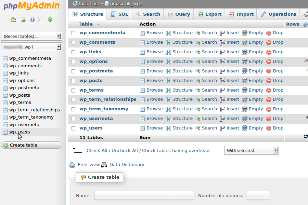
Task: Click table icon beside wp_options in sidebar
Action: [x=5, y=81]
